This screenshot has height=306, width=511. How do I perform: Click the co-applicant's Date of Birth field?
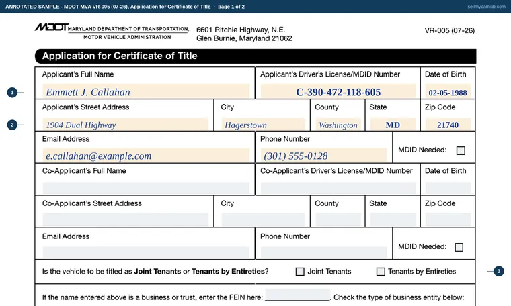pos(448,188)
